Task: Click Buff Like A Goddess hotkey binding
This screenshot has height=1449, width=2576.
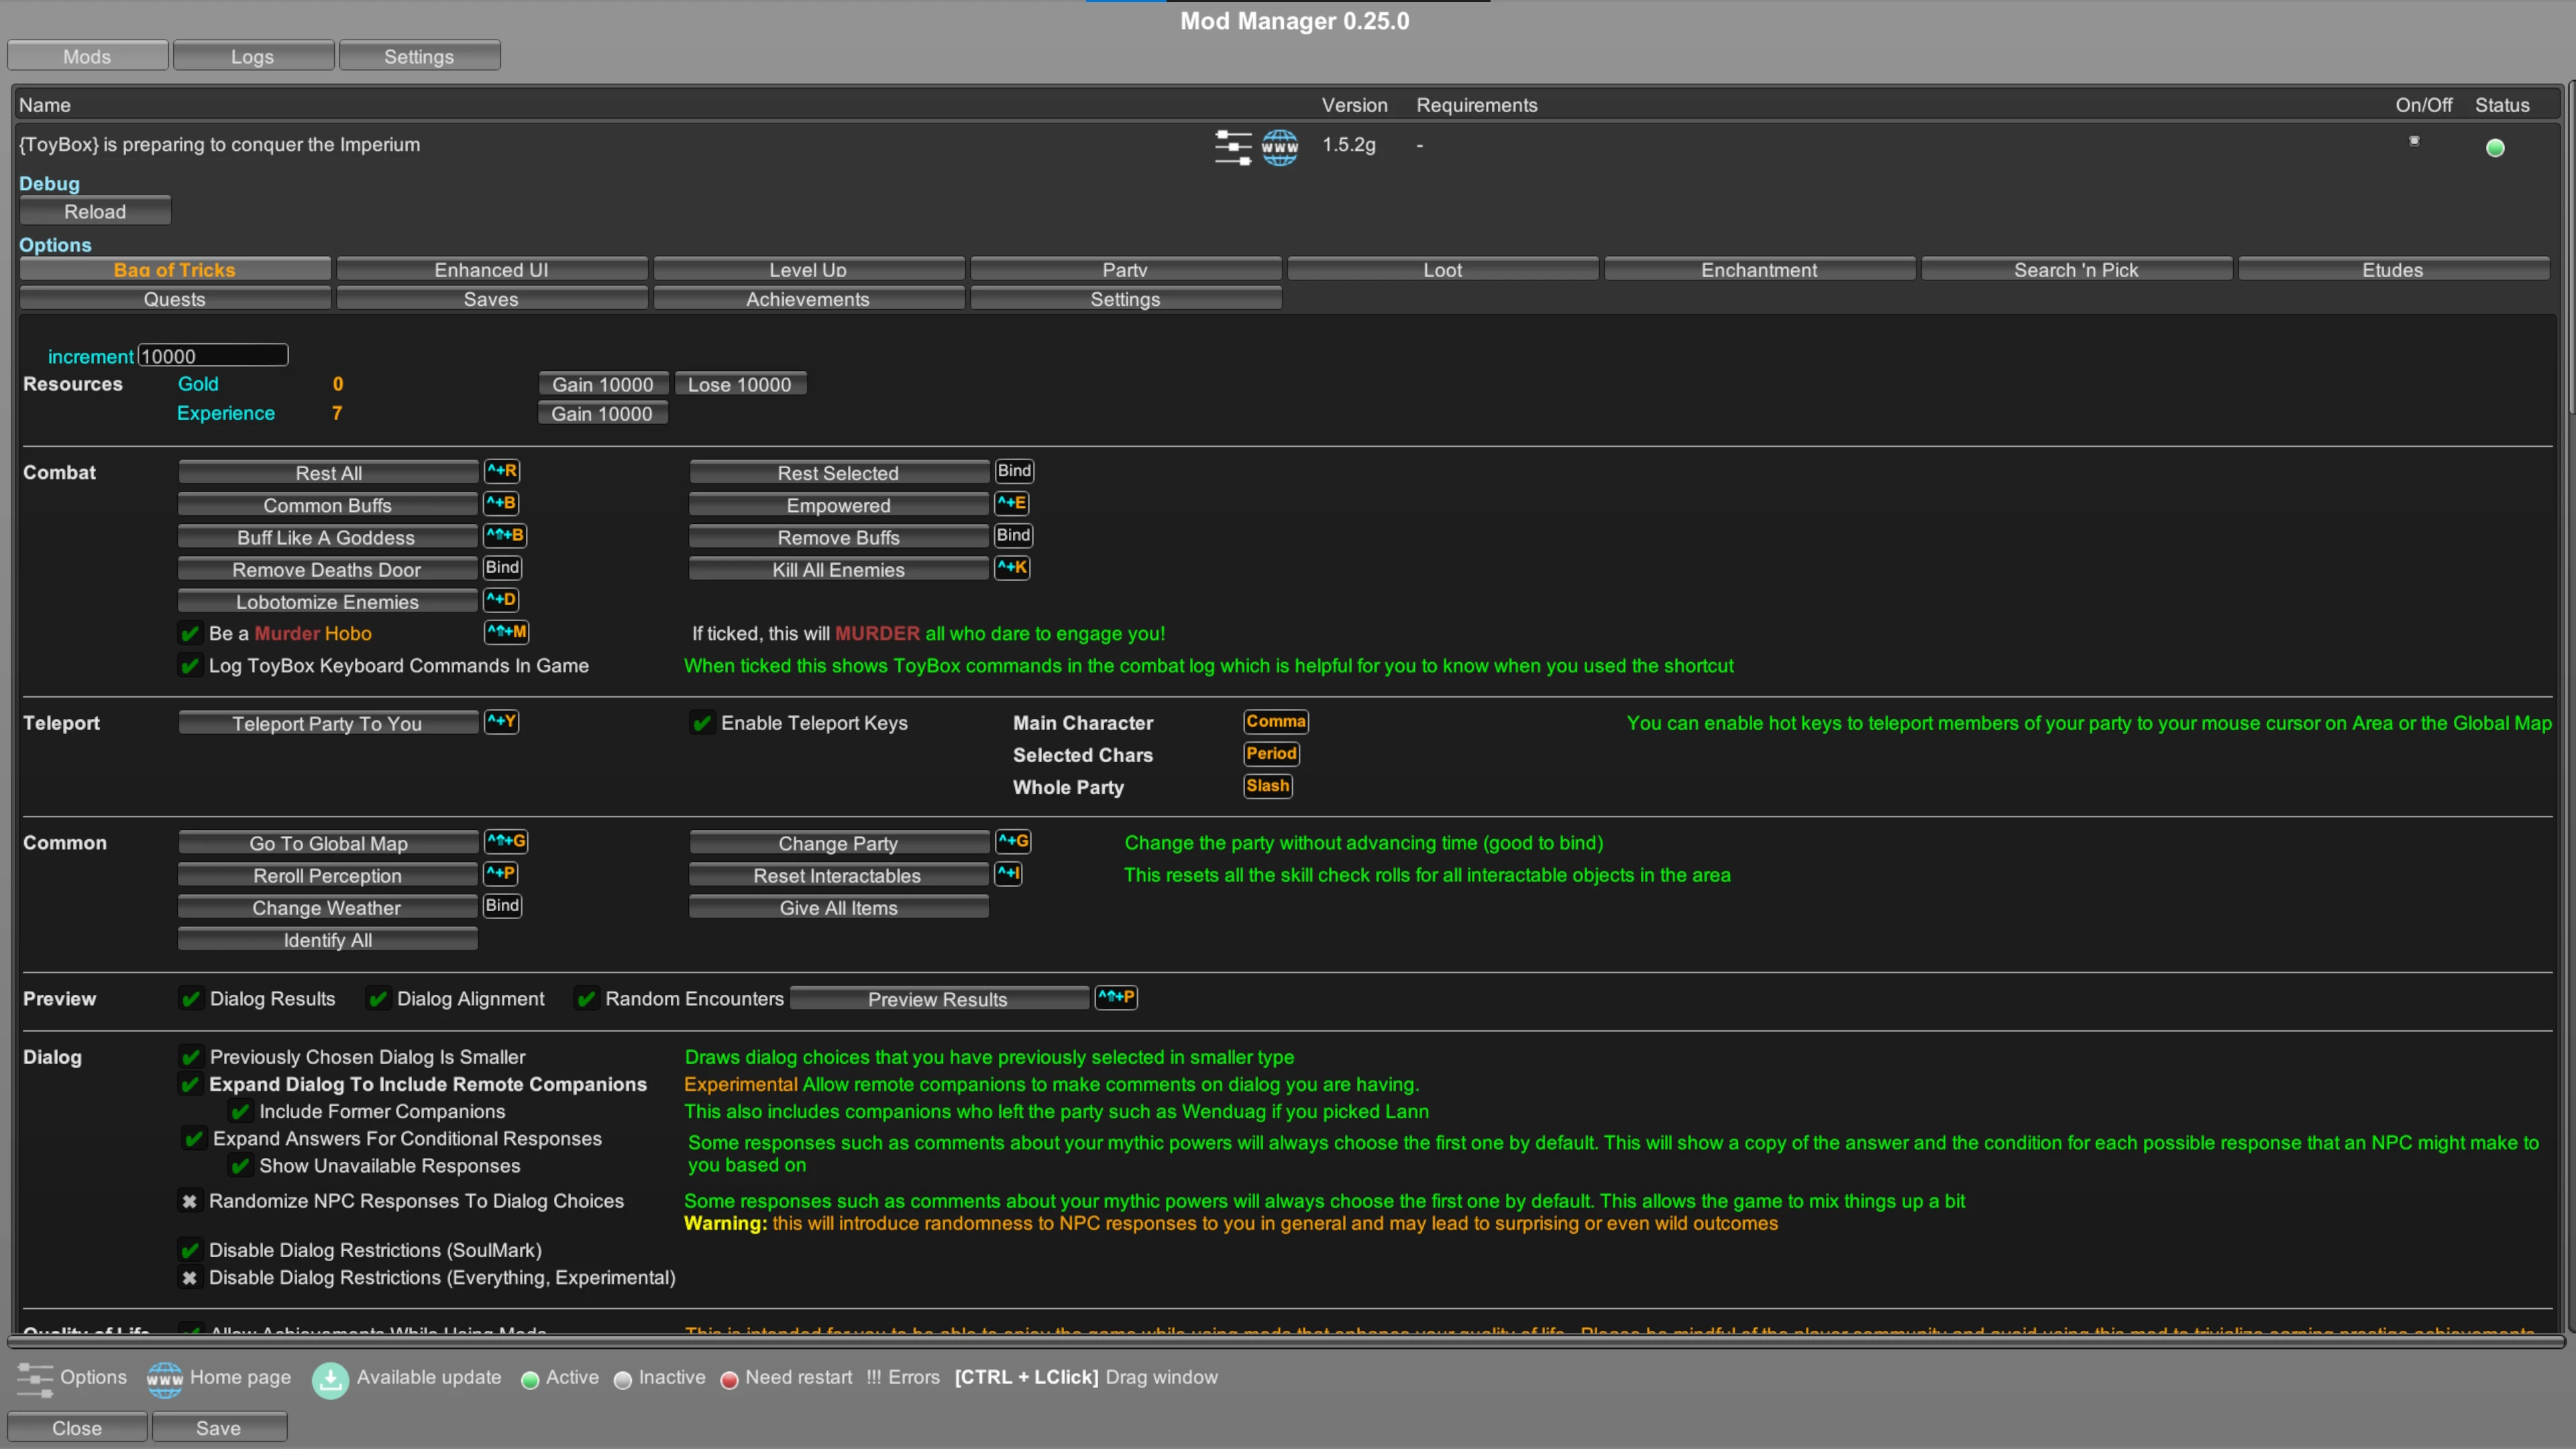Action: 505,535
